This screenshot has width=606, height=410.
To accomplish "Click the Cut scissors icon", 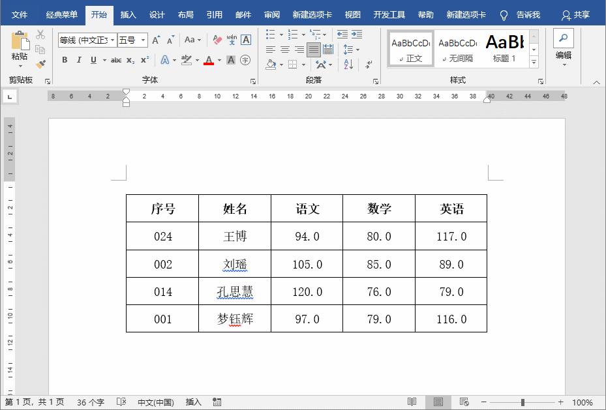I will coord(40,35).
